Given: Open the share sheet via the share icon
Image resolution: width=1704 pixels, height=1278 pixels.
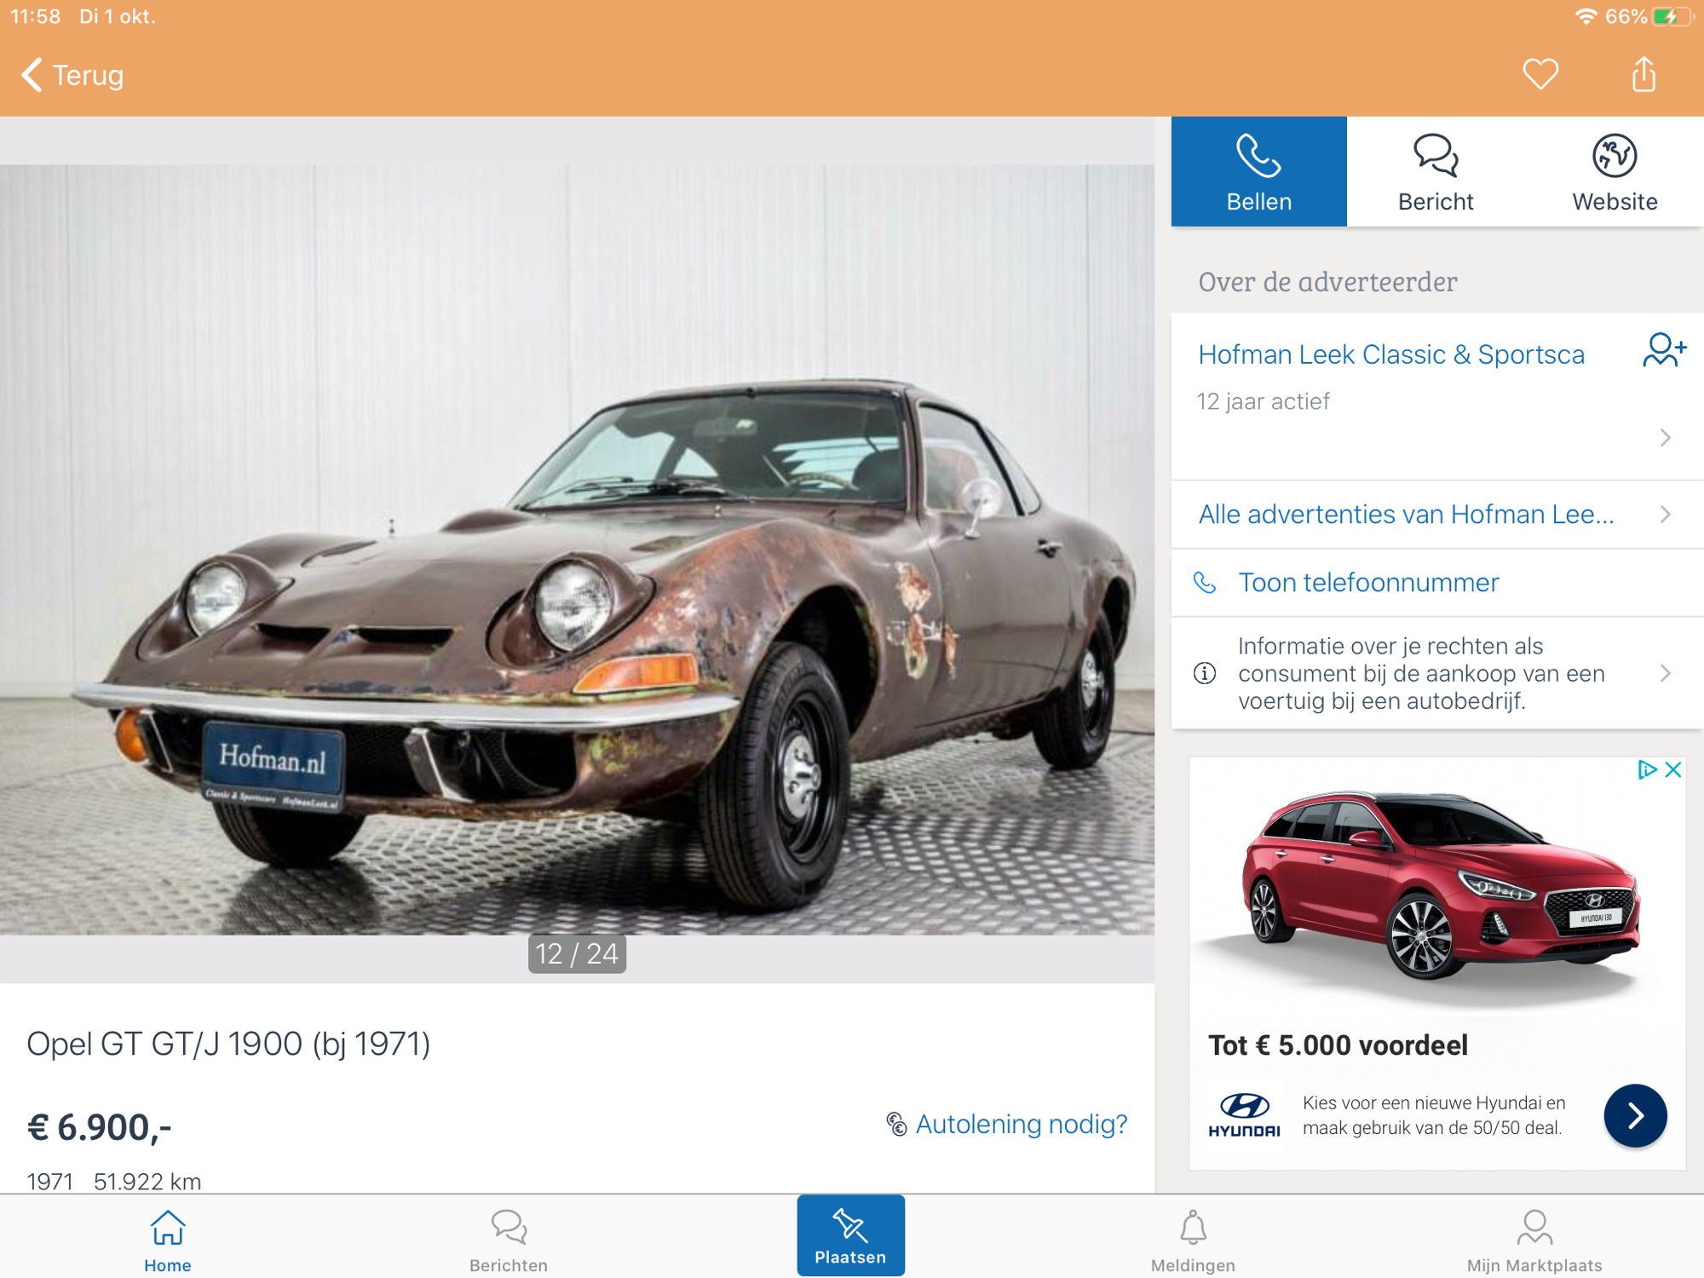Looking at the screenshot, I should point(1644,74).
